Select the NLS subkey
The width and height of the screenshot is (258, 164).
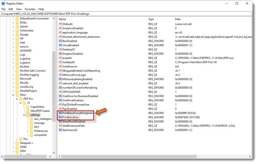tap(37, 127)
